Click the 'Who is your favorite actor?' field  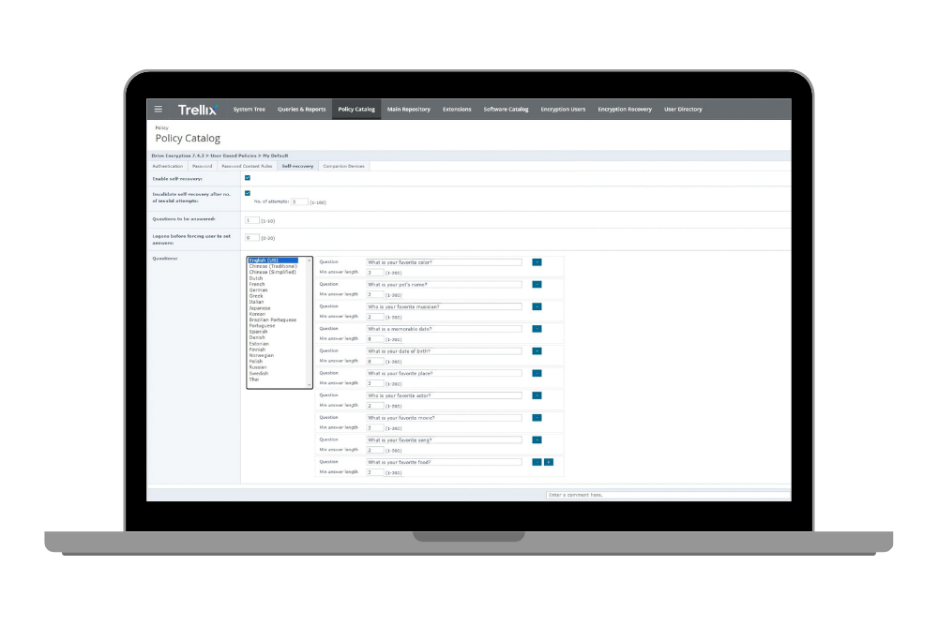click(x=444, y=395)
